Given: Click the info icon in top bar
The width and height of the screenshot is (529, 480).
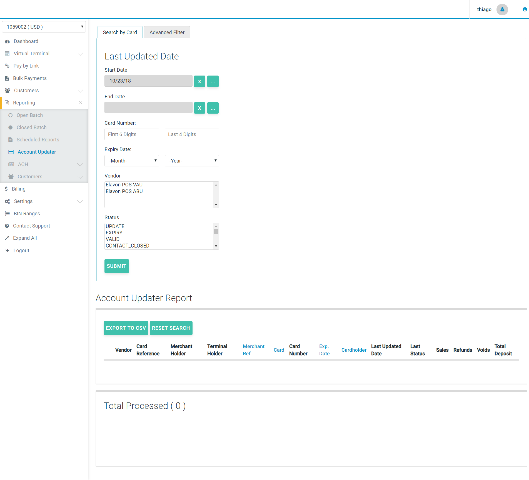Looking at the screenshot, I should click(525, 9).
